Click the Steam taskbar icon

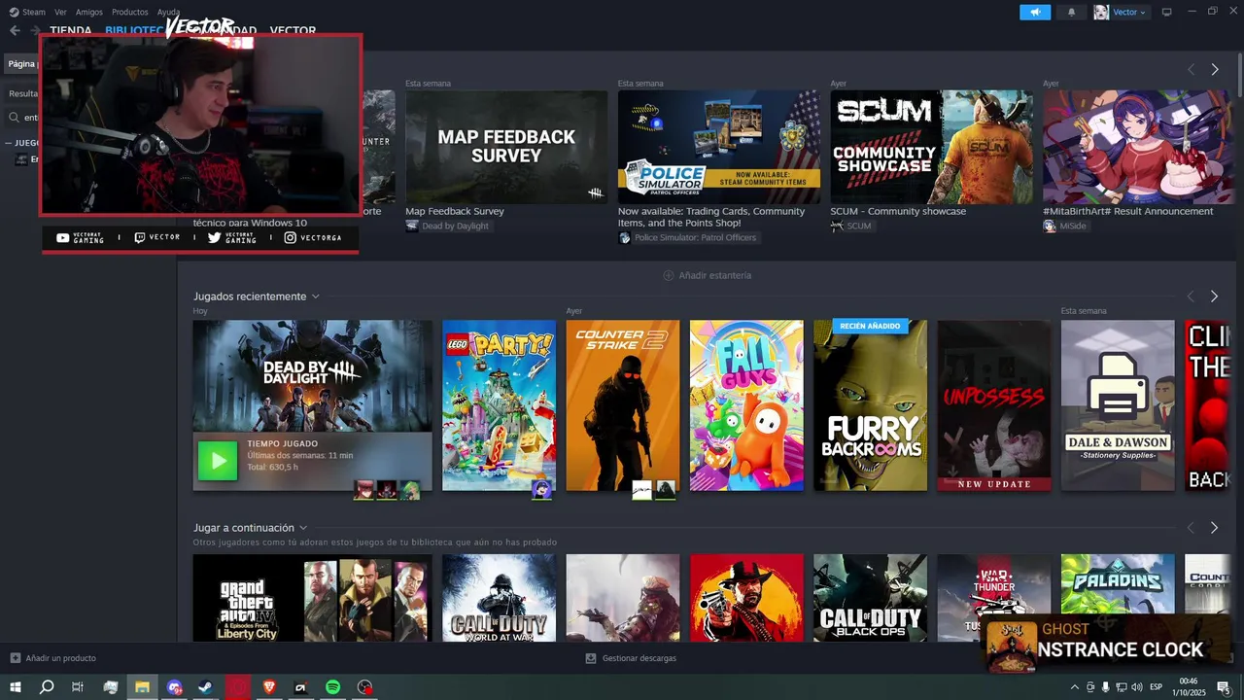[x=206, y=687]
